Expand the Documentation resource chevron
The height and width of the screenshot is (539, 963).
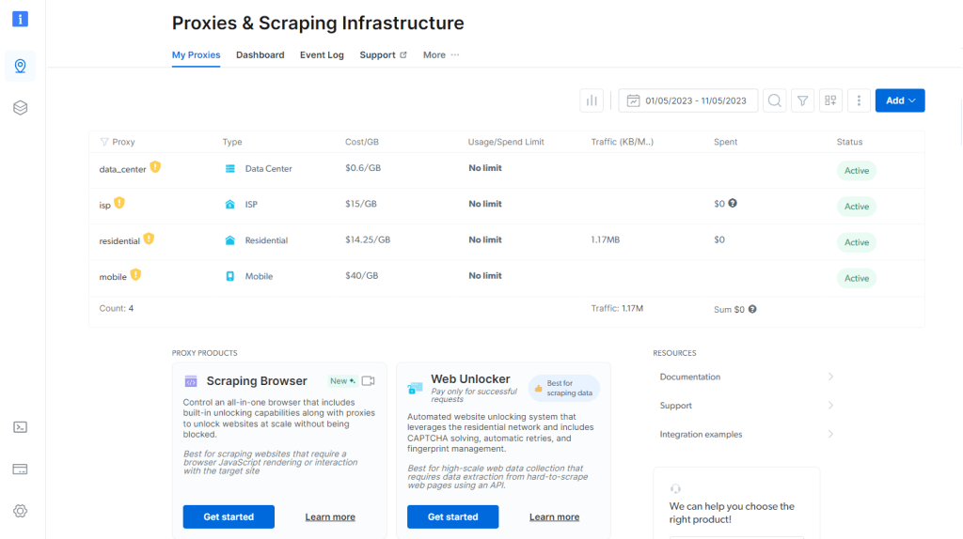(x=830, y=377)
